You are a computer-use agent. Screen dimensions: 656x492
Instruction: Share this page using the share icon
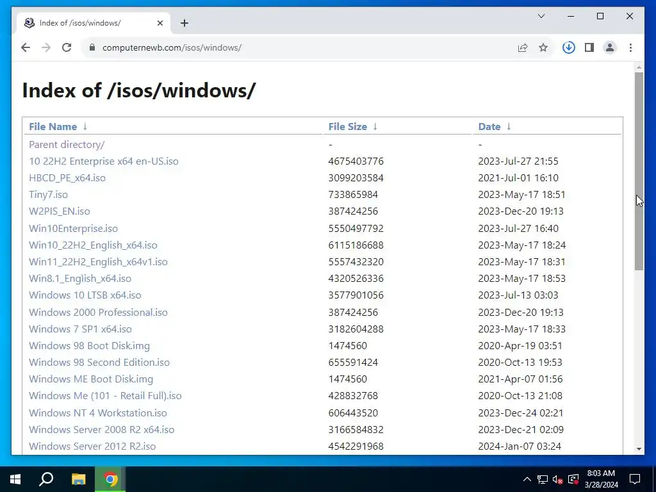click(523, 47)
